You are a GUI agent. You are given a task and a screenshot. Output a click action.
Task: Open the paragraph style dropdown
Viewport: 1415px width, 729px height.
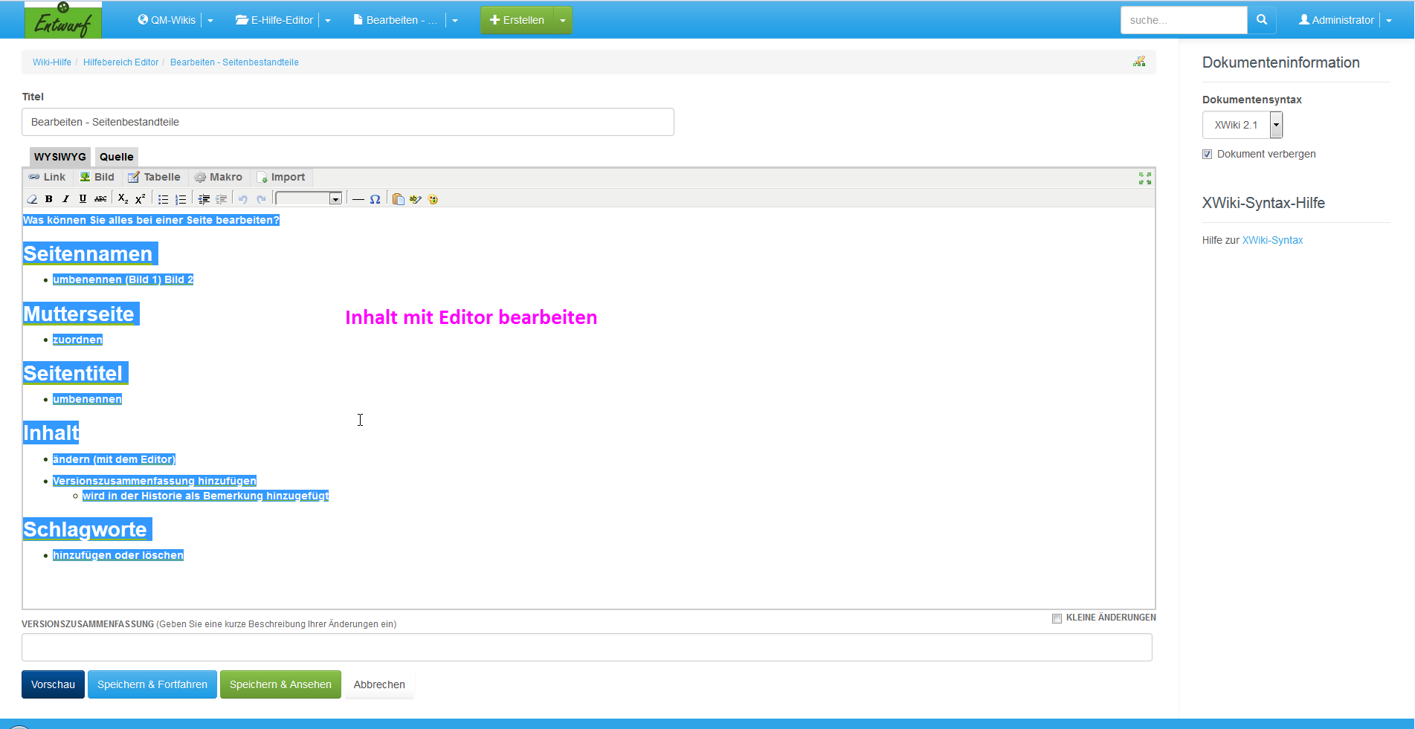pyautogui.click(x=335, y=199)
